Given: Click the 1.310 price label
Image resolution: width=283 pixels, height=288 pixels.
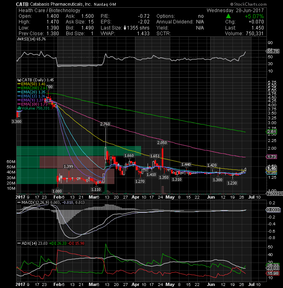Looking at the screenshot, I should click(177, 179).
